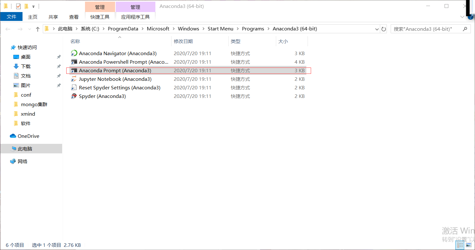Go up one folder level
Image resolution: width=475 pixels, height=250 pixels.
(38, 29)
